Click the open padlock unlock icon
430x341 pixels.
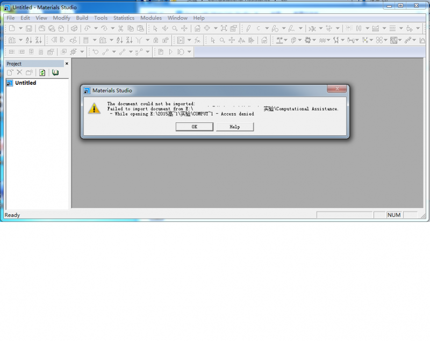click(166, 40)
